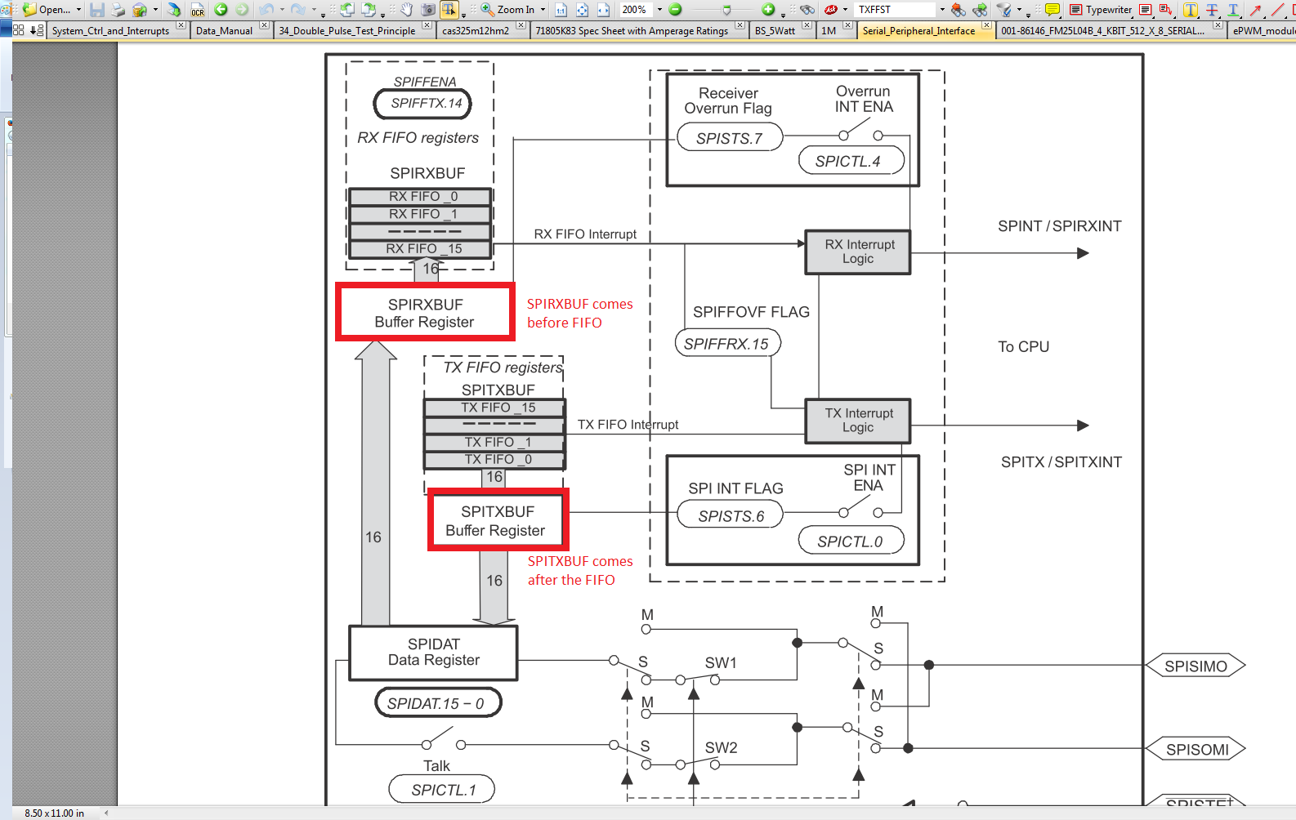The width and height of the screenshot is (1296, 820).
Task: Select the Typewriter tool
Action: coord(1101,10)
